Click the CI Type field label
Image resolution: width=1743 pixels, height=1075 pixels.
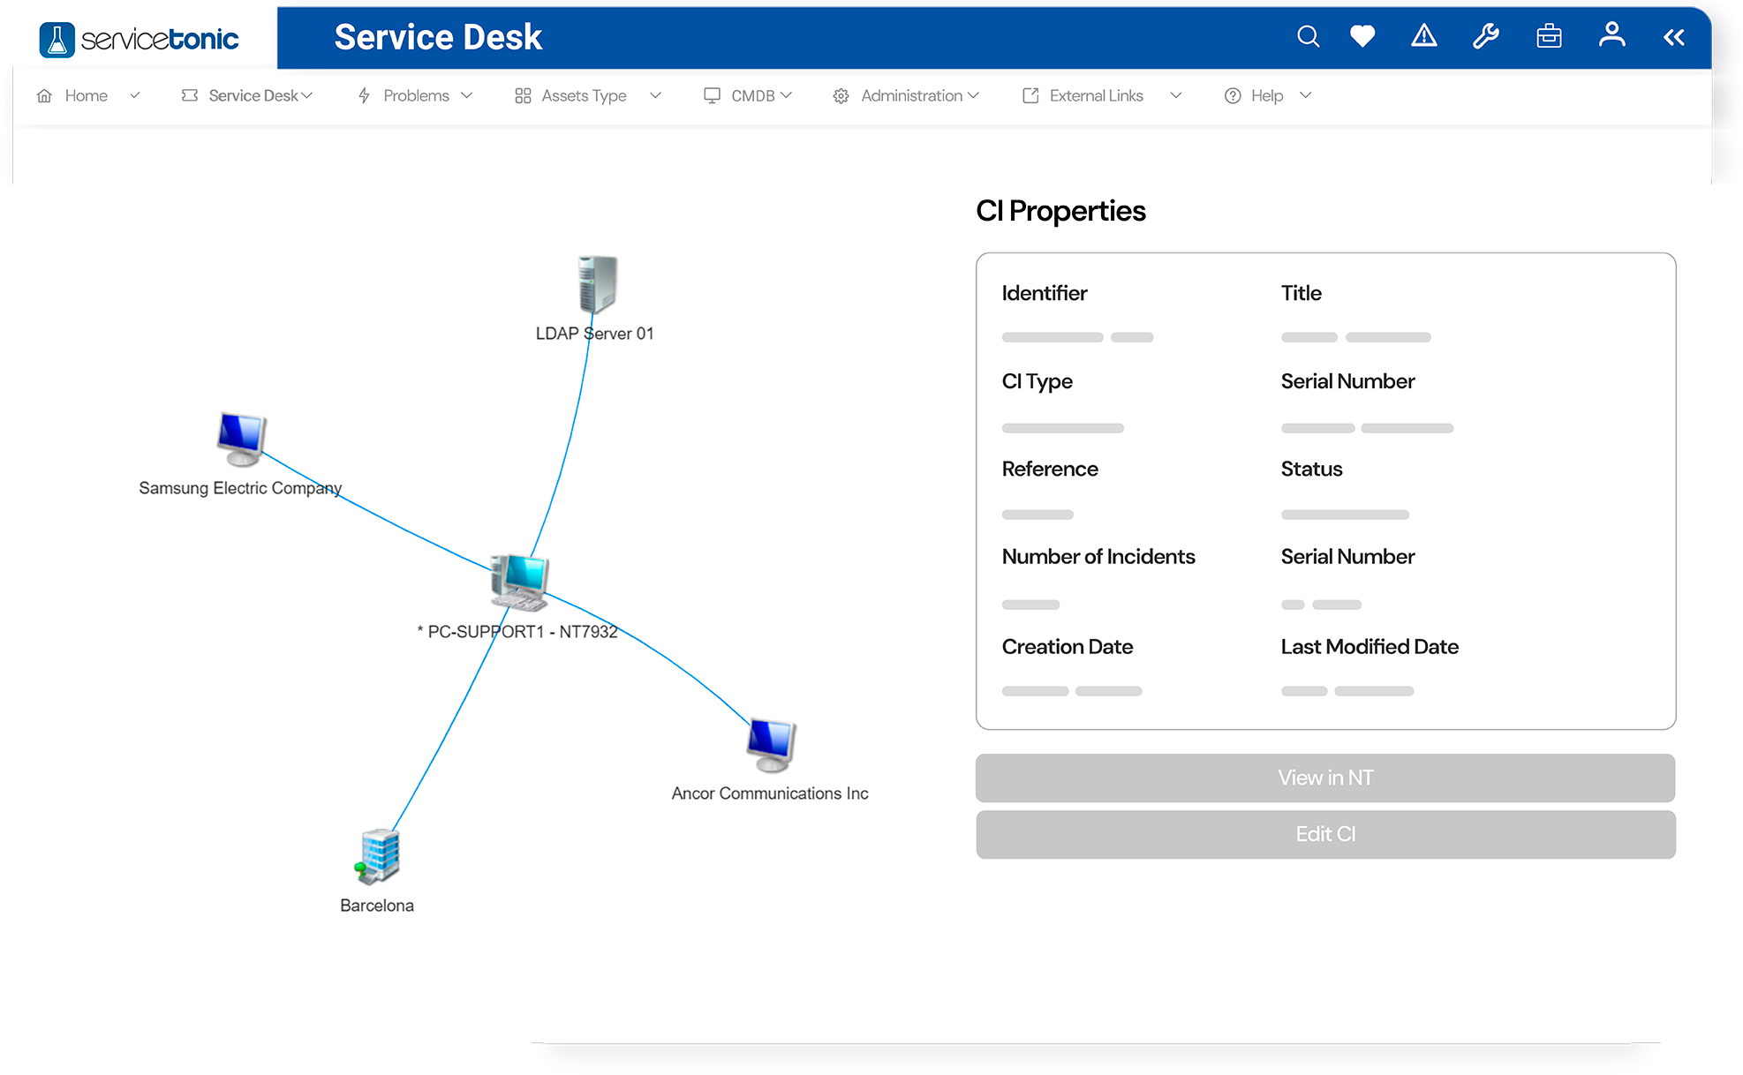[x=1037, y=381]
